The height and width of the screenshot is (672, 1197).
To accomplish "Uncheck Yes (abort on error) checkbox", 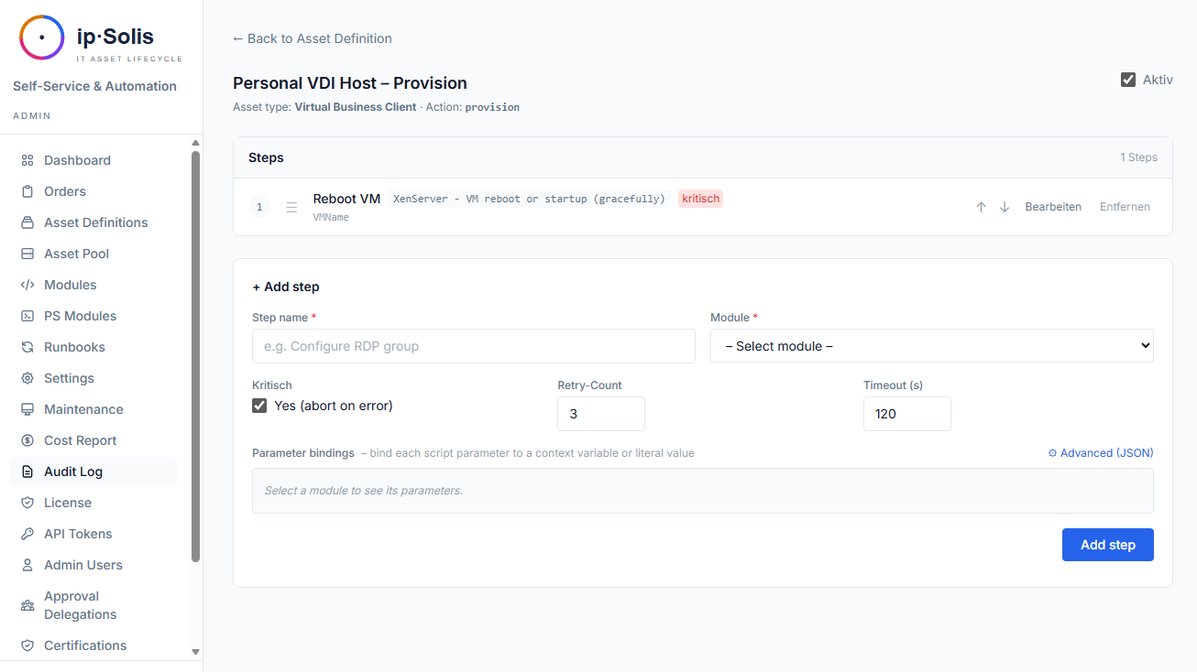I will click(259, 406).
